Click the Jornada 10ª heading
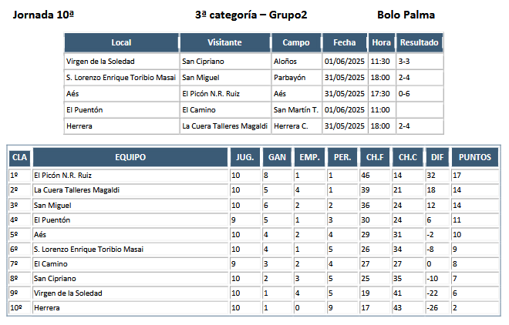 43,15
